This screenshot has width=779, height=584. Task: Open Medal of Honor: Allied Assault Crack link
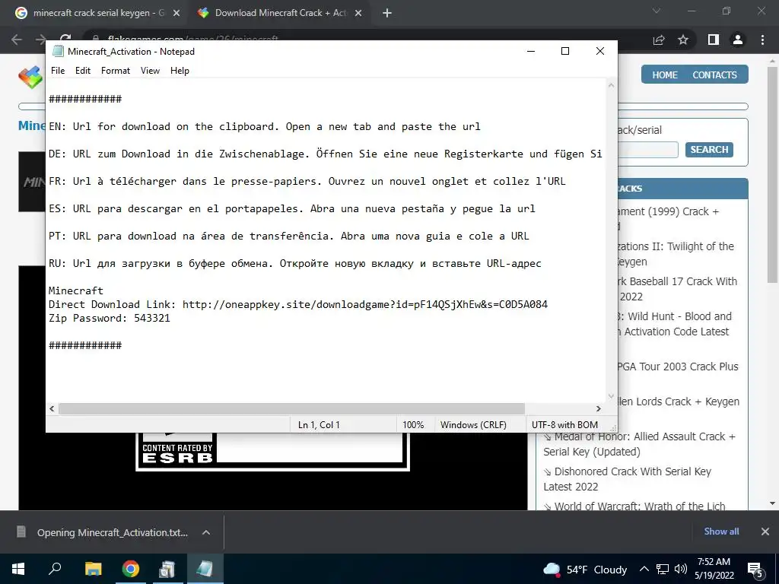click(x=639, y=444)
